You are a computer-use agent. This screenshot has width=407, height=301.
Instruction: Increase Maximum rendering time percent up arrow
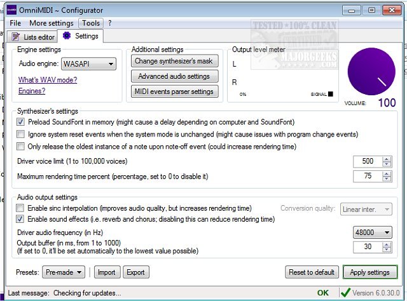pyautogui.click(x=387, y=174)
